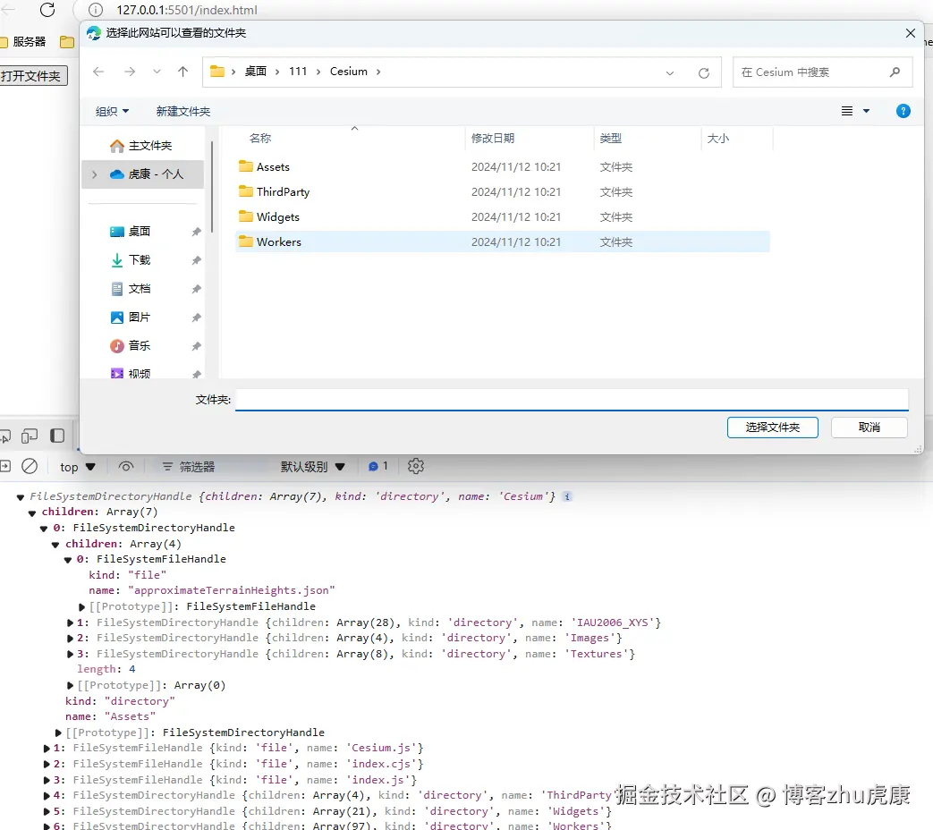Screen dimensions: 933x830
Task: Open 文档 in quick access
Action: [131, 289]
